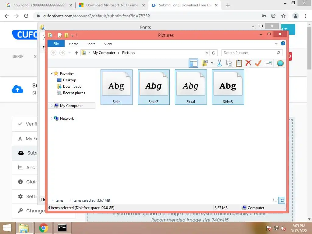The height and width of the screenshot is (234, 312).
Task: Open the Chrome three-dot menu
Action: 305,16
